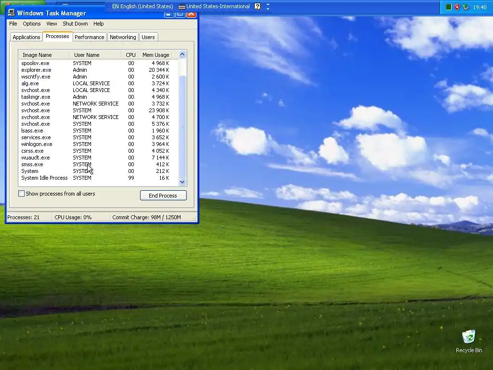The image size is (493, 370).
Task: Click CPU Usage: 0% in status bar
Action: click(73, 217)
